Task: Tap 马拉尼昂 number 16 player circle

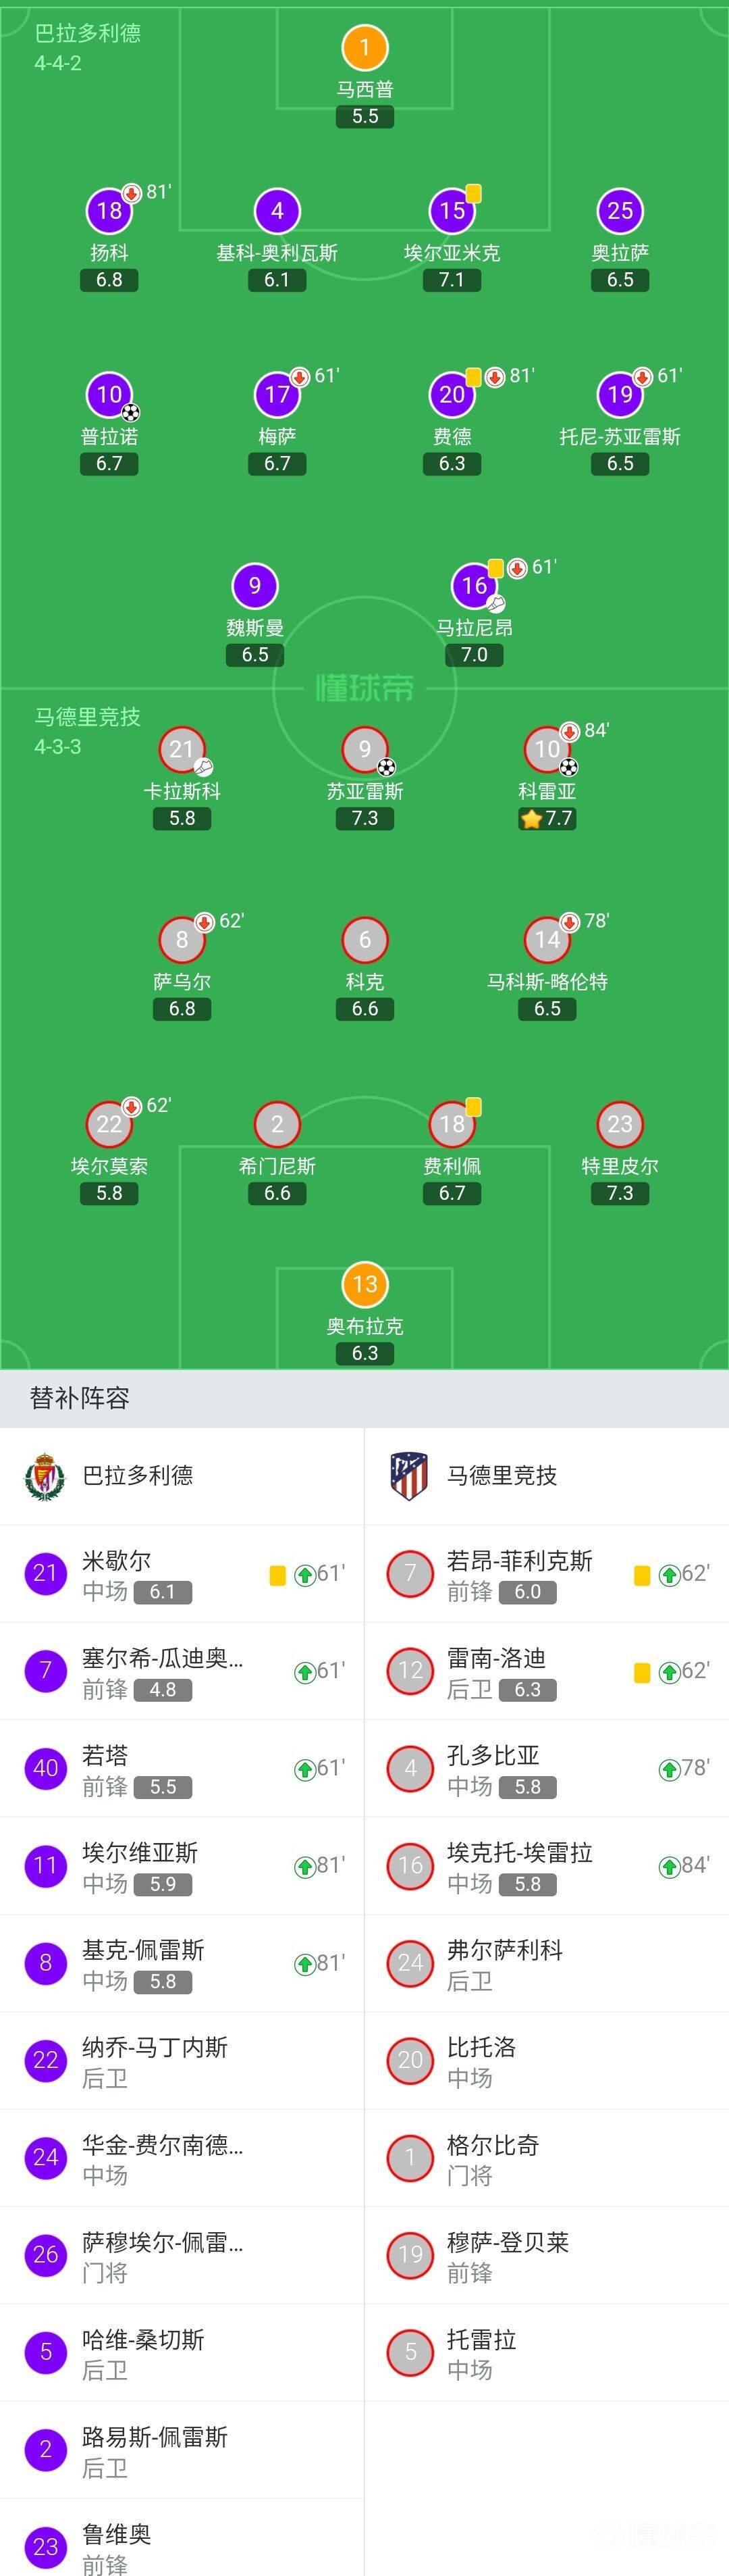Action: coord(475,586)
